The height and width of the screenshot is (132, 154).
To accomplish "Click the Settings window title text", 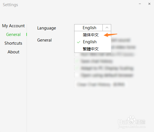I will click(10, 5).
